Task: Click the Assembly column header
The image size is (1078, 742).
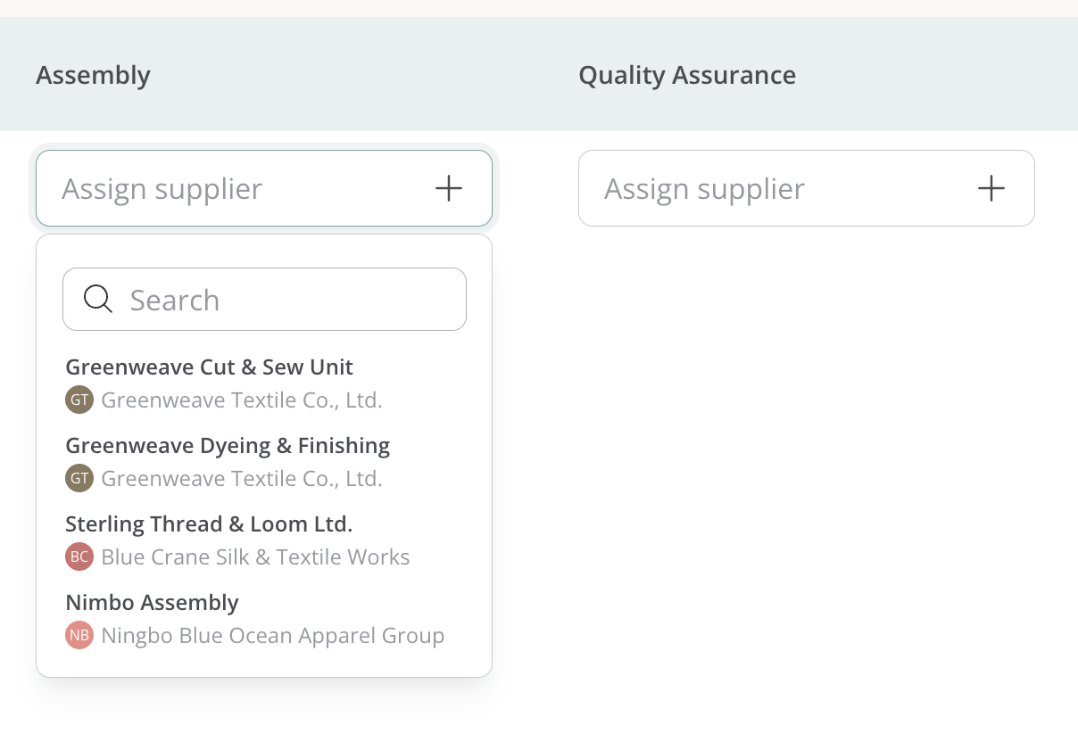Action: (93, 75)
